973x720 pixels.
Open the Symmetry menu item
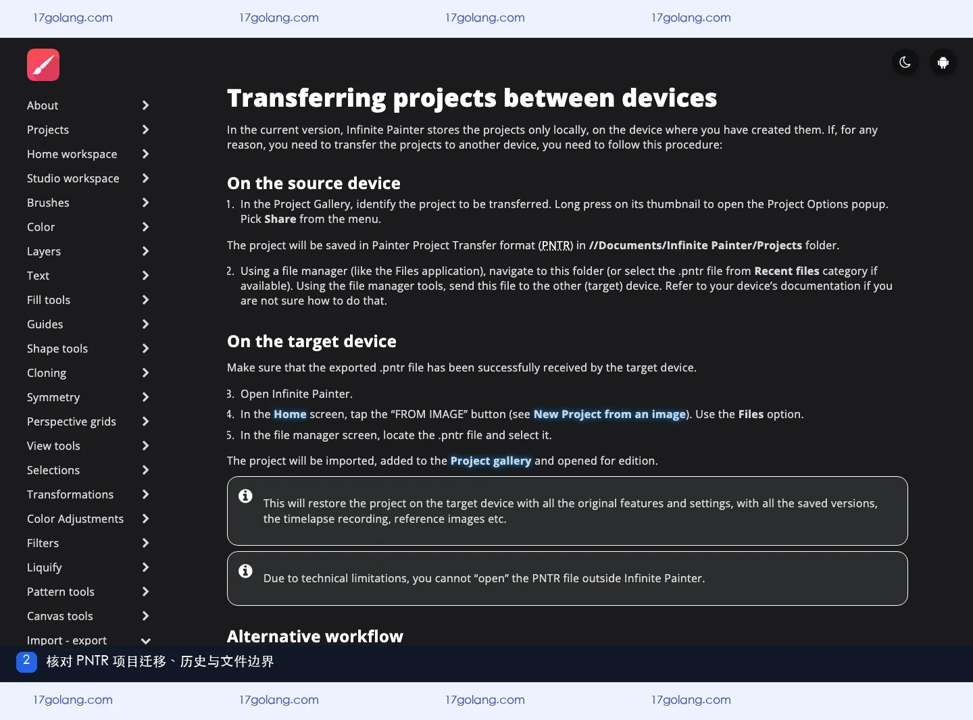(53, 397)
